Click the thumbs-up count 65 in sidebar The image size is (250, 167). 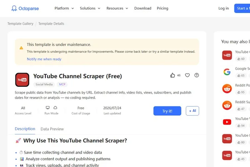(241, 76)
